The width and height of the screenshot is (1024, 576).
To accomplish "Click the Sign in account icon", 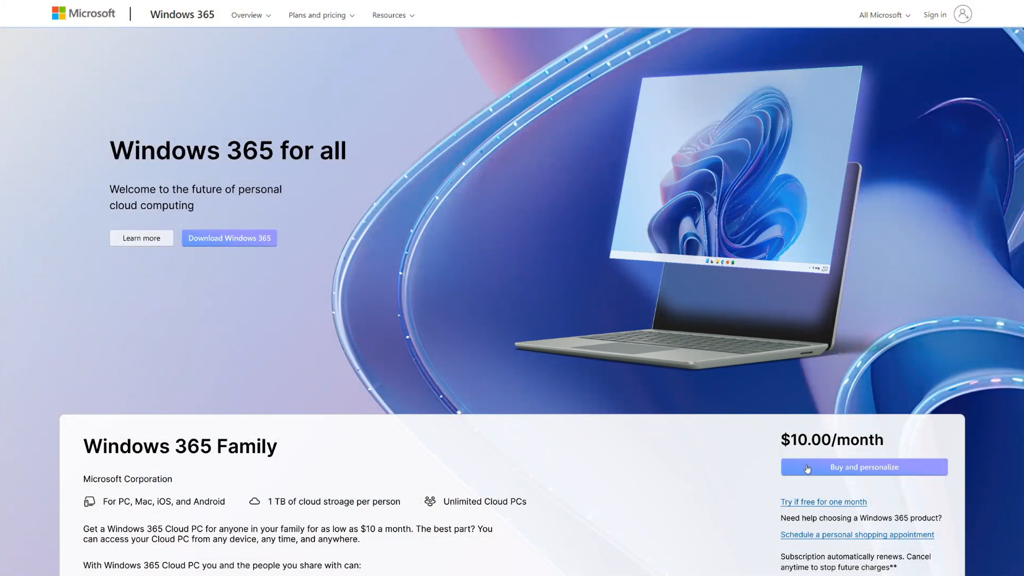I will pos(963,14).
